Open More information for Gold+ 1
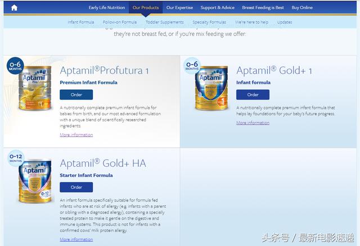Screen dimensions: 360x246 [x=253, y=123]
